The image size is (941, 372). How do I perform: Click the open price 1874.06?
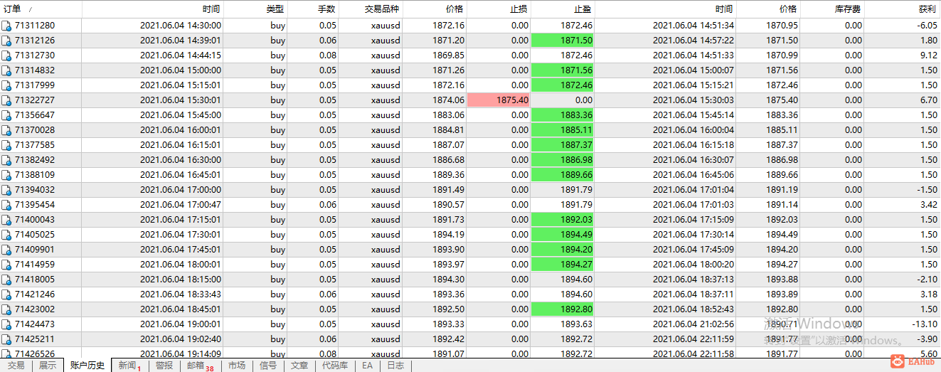(449, 100)
